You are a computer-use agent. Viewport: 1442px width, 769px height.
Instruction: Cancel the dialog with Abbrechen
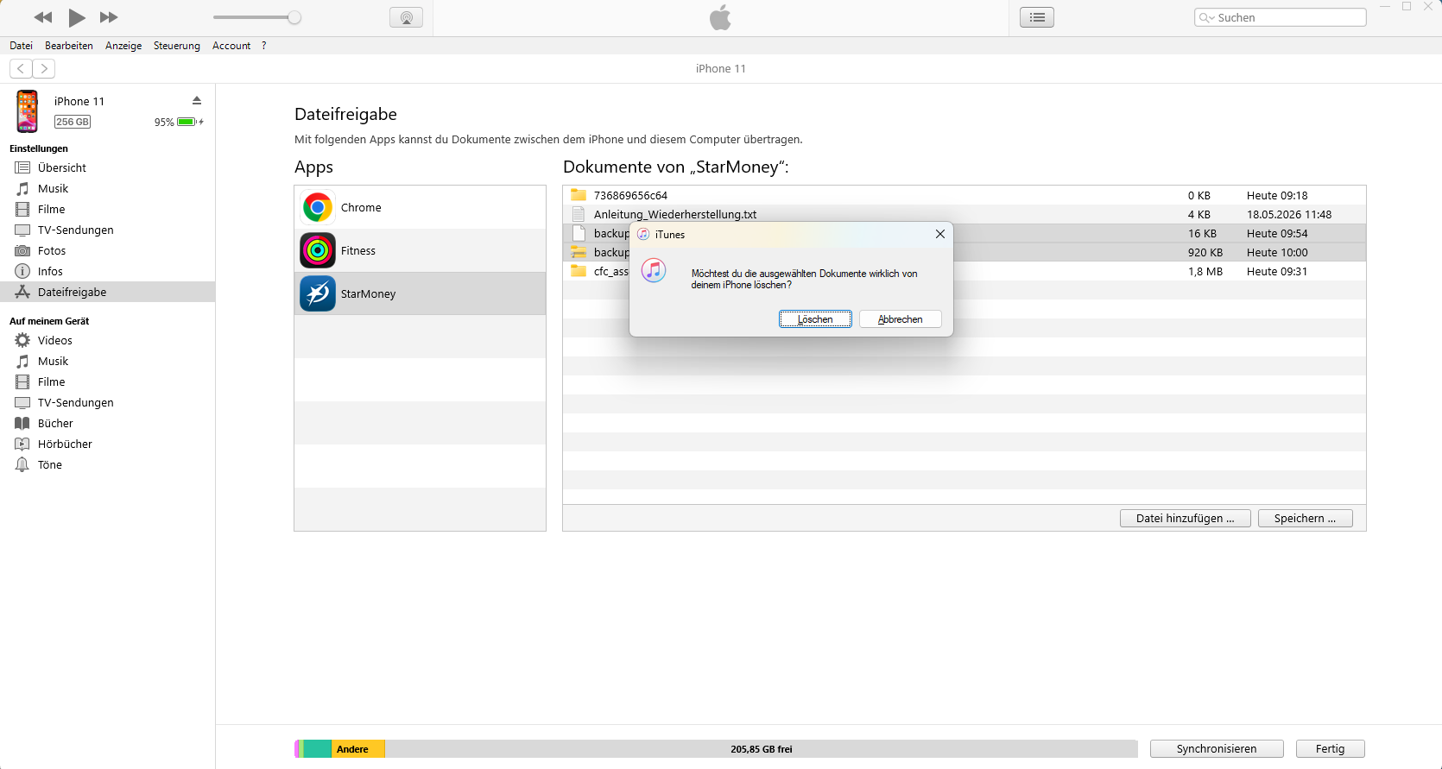click(x=900, y=319)
